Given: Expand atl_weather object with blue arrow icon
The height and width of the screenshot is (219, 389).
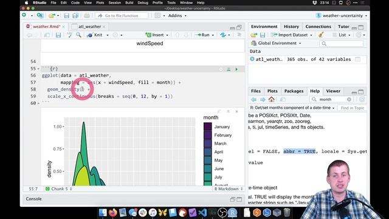Looking at the screenshot, I should tap(252, 59).
